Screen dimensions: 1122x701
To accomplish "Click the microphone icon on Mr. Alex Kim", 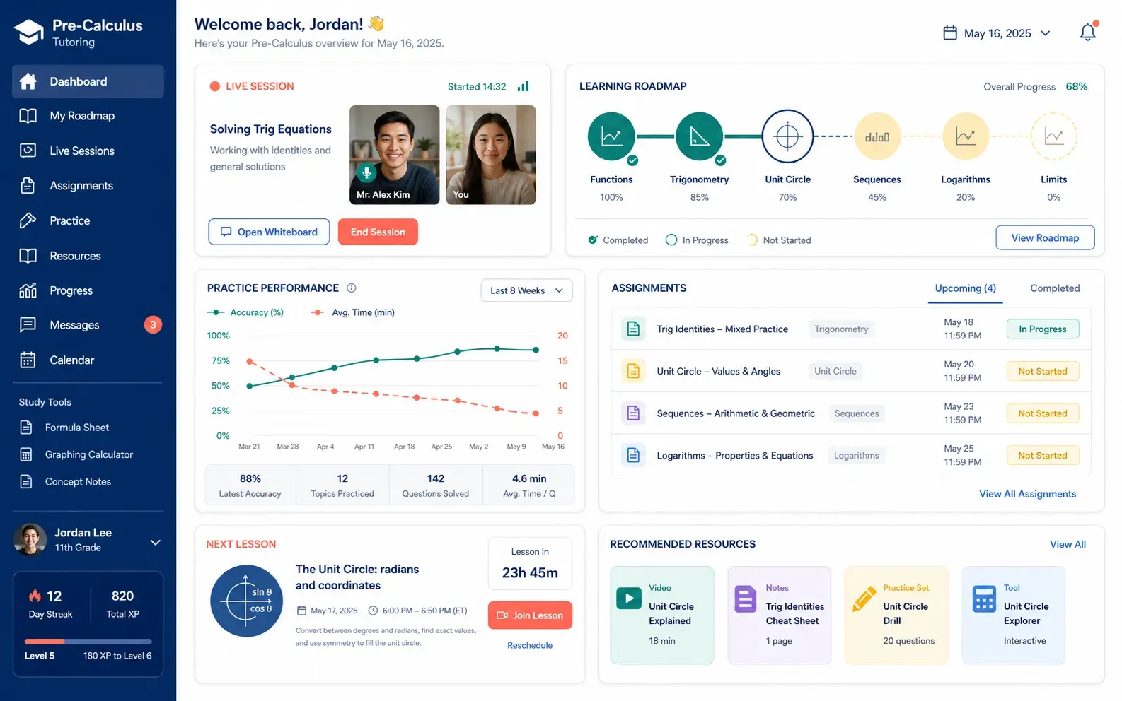I will 366,172.
